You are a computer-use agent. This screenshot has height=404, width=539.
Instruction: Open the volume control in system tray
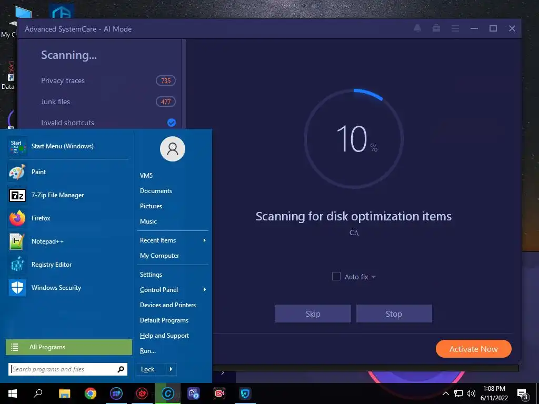coord(471,393)
